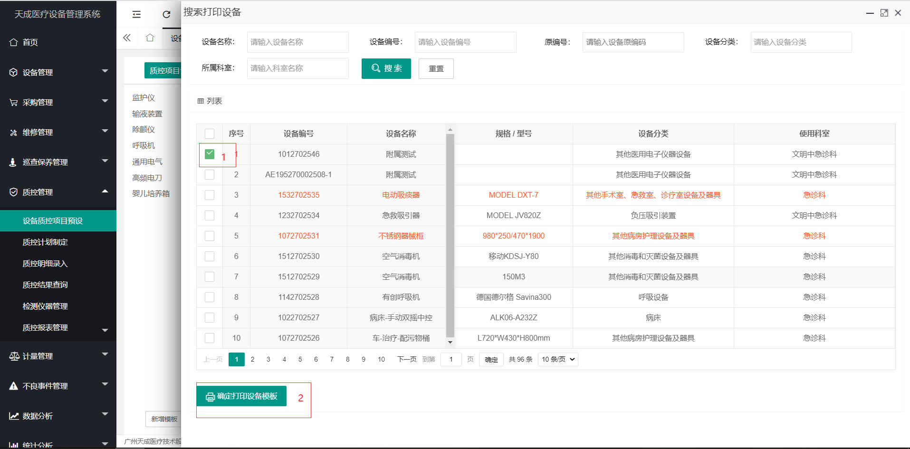Go to 下一页 in pagination
Screen dimensions: 910x449
coord(407,359)
